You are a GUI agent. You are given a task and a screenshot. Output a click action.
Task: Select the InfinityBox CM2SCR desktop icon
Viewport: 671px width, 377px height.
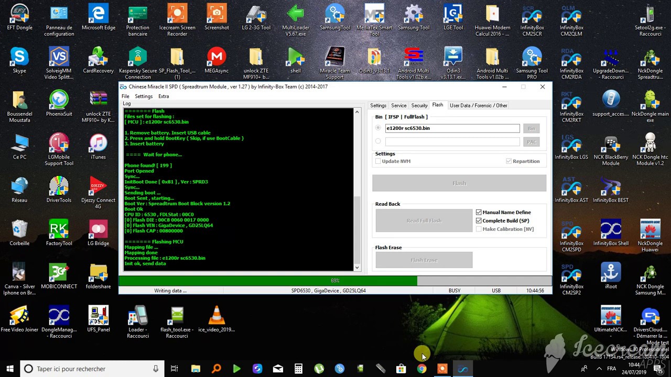coord(532,20)
